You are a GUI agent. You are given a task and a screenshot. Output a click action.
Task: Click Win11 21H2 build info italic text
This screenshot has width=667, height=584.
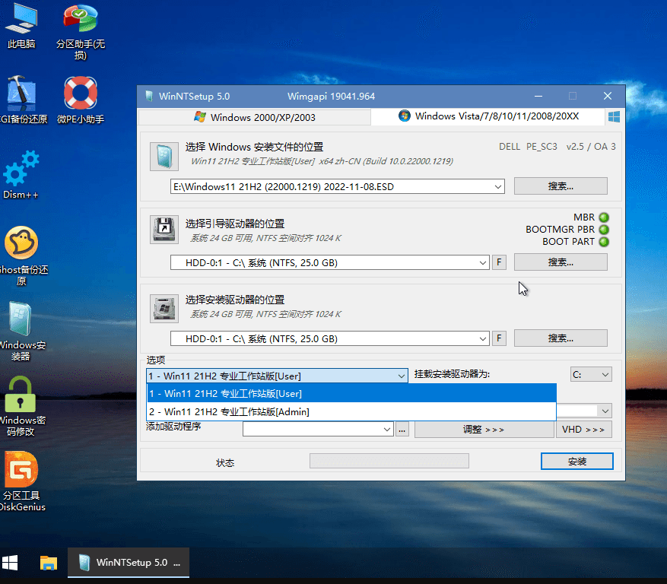(x=322, y=161)
